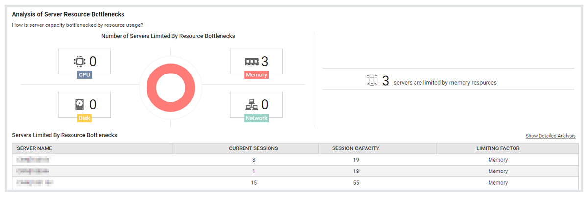Screen dimensions: 588x197
Task: Sort by LIMITING FACTOR column header
Action: click(x=498, y=148)
